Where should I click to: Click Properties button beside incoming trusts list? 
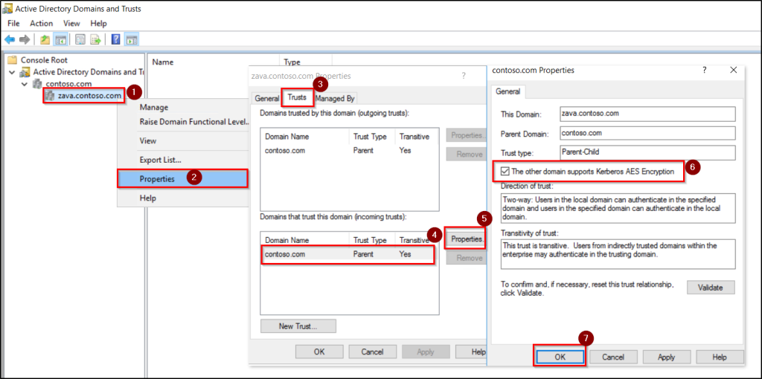pyautogui.click(x=466, y=239)
